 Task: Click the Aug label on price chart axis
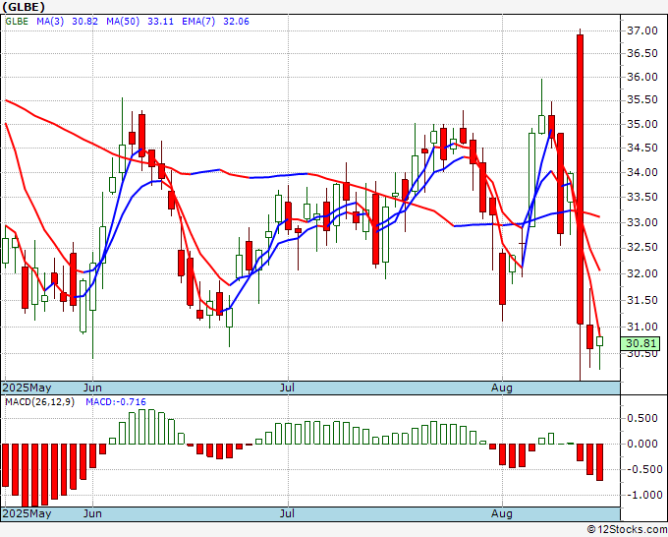tap(501, 388)
